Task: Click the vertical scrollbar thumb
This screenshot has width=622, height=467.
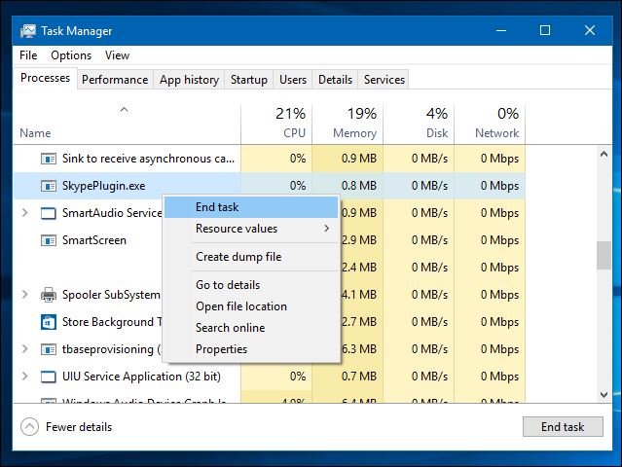Action: pyautogui.click(x=604, y=254)
